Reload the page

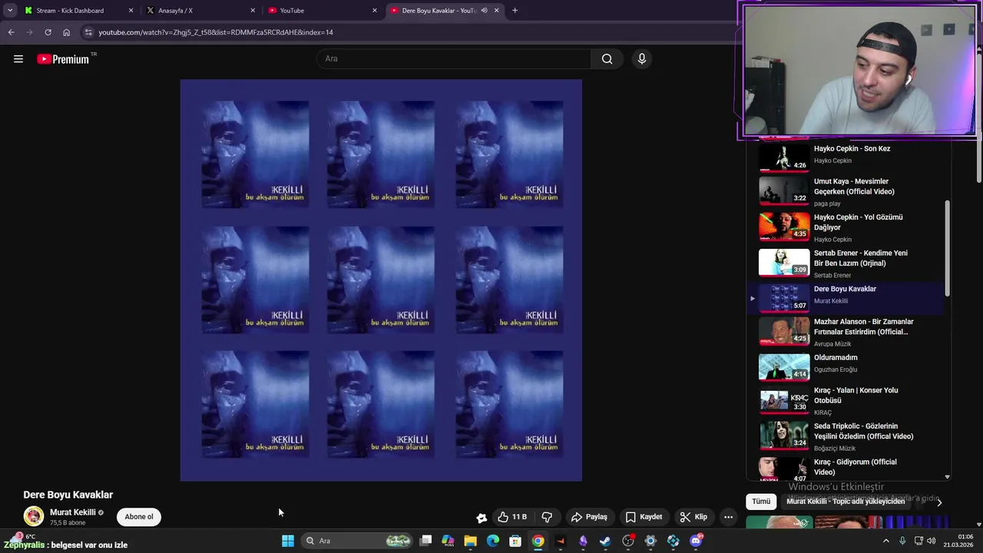(48, 32)
